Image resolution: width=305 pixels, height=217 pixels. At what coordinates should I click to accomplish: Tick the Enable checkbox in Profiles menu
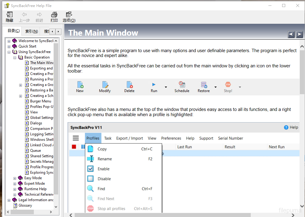coord(90,169)
